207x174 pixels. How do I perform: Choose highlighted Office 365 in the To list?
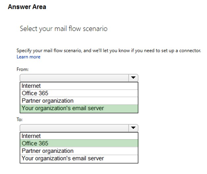point(79,143)
